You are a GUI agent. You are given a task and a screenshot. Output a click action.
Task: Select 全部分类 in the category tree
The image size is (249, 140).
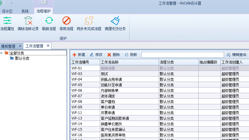[17, 53]
